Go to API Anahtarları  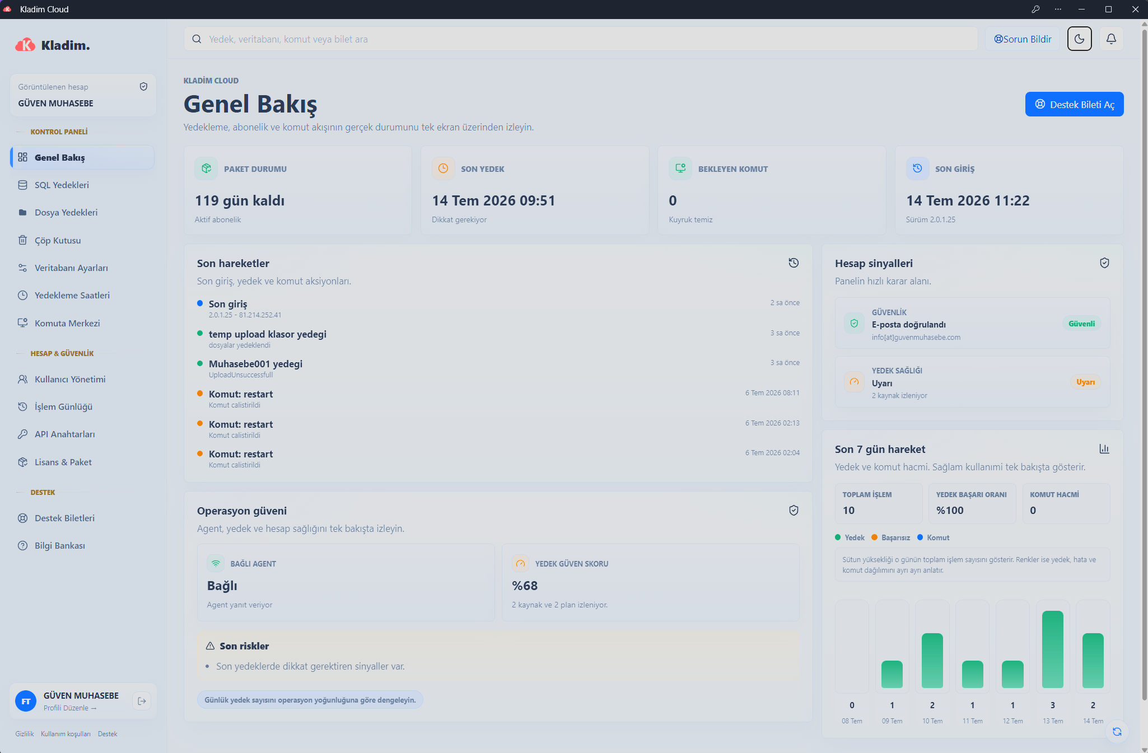click(x=82, y=434)
